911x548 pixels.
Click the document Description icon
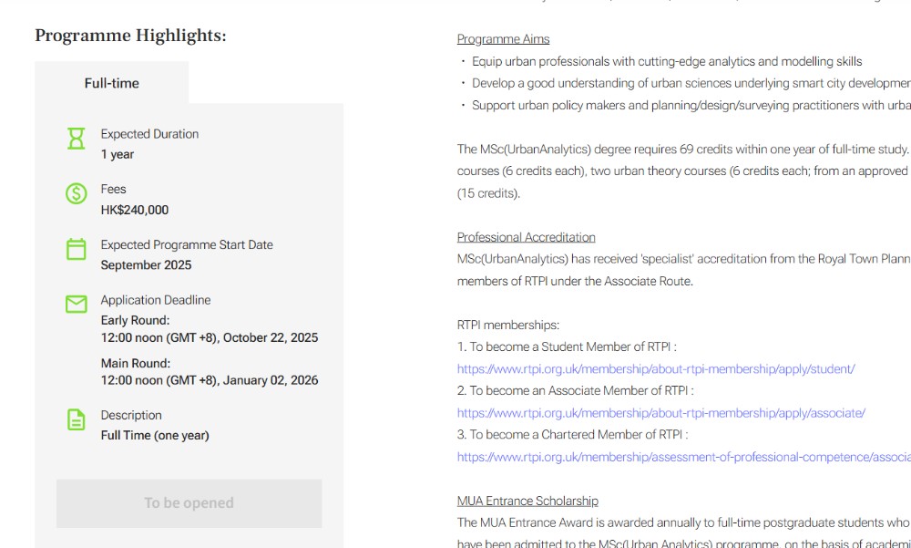coord(77,419)
